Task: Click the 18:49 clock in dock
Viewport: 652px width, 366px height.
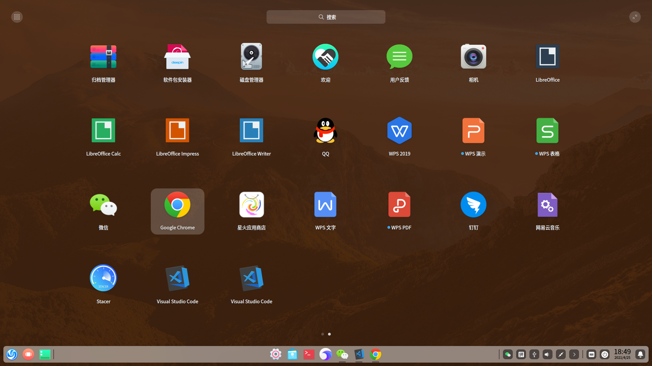Action: coord(622,354)
